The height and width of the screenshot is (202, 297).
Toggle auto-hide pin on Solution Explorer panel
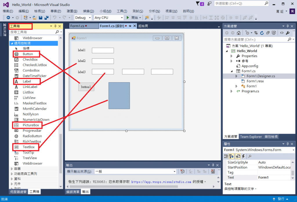[287, 26]
